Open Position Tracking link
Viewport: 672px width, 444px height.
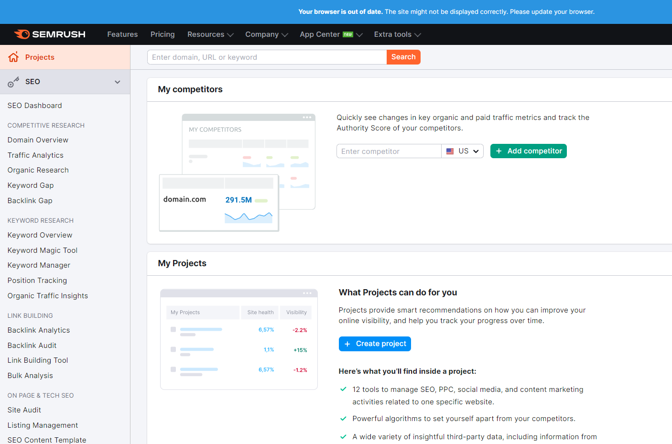pyautogui.click(x=37, y=281)
